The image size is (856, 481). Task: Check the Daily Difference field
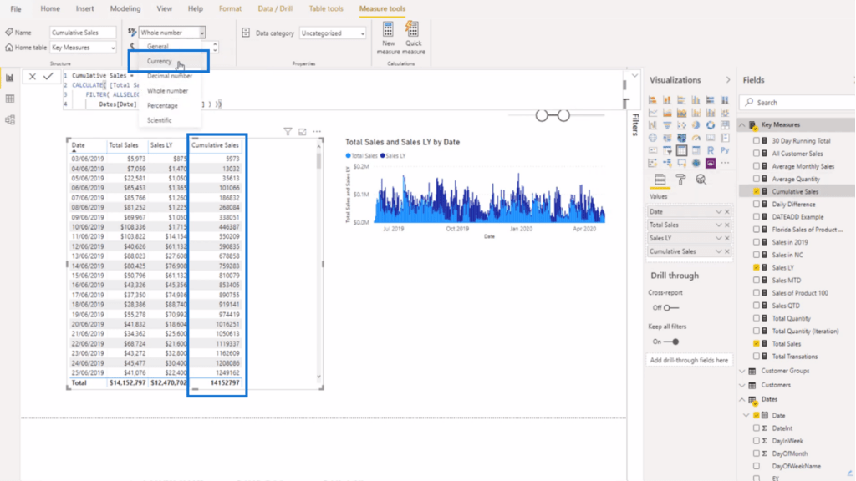click(756, 204)
